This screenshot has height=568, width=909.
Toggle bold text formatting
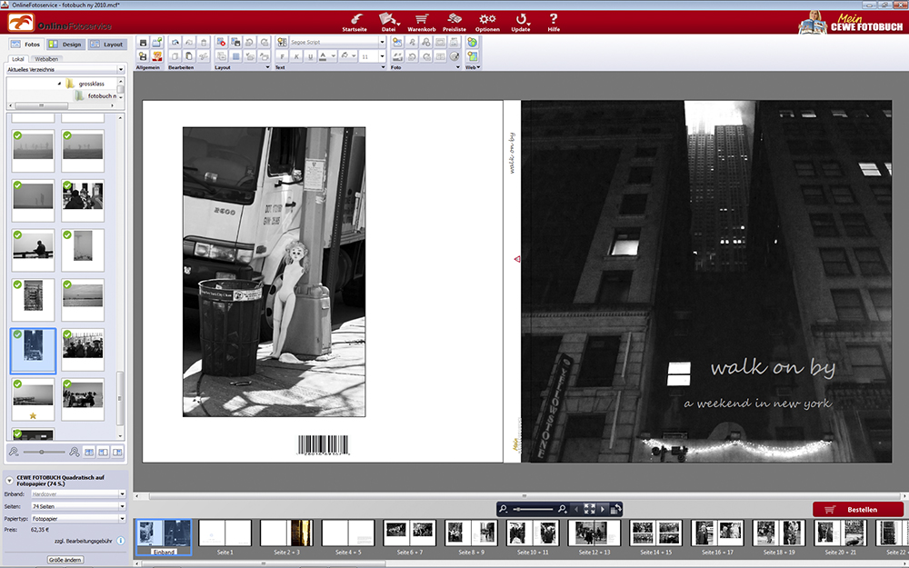pos(282,56)
